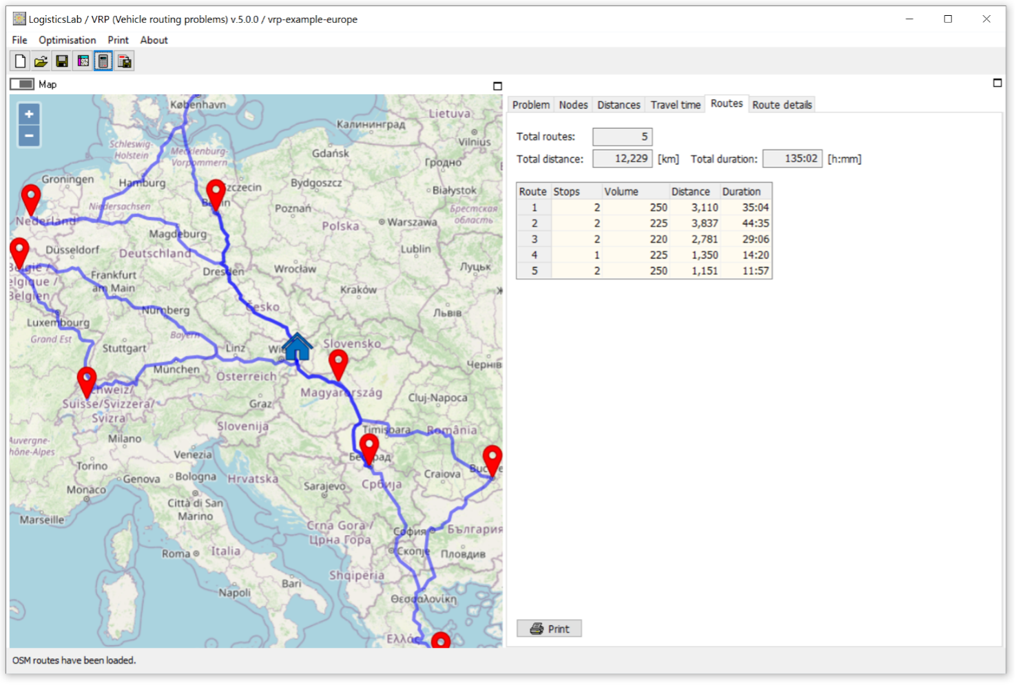
Task: Maximize the map panel
Action: (x=497, y=86)
